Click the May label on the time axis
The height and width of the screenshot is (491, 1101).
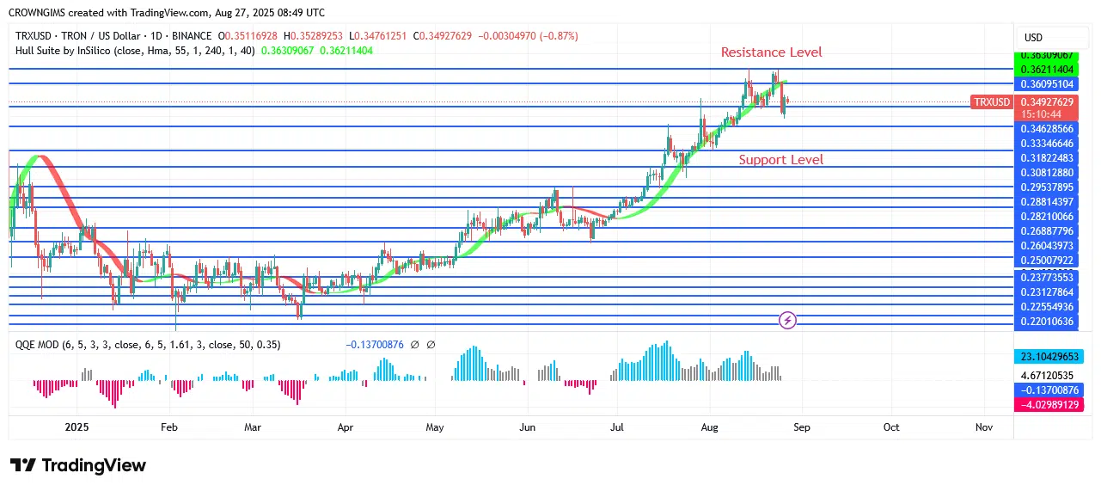[435, 427]
